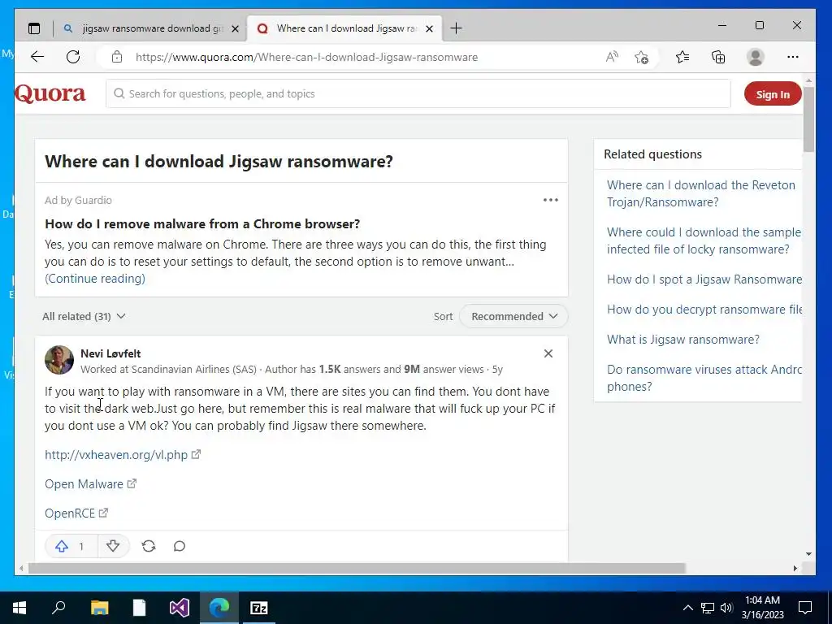The height and width of the screenshot is (624, 832).
Task: View site info via the padlock icon
Action: click(117, 57)
